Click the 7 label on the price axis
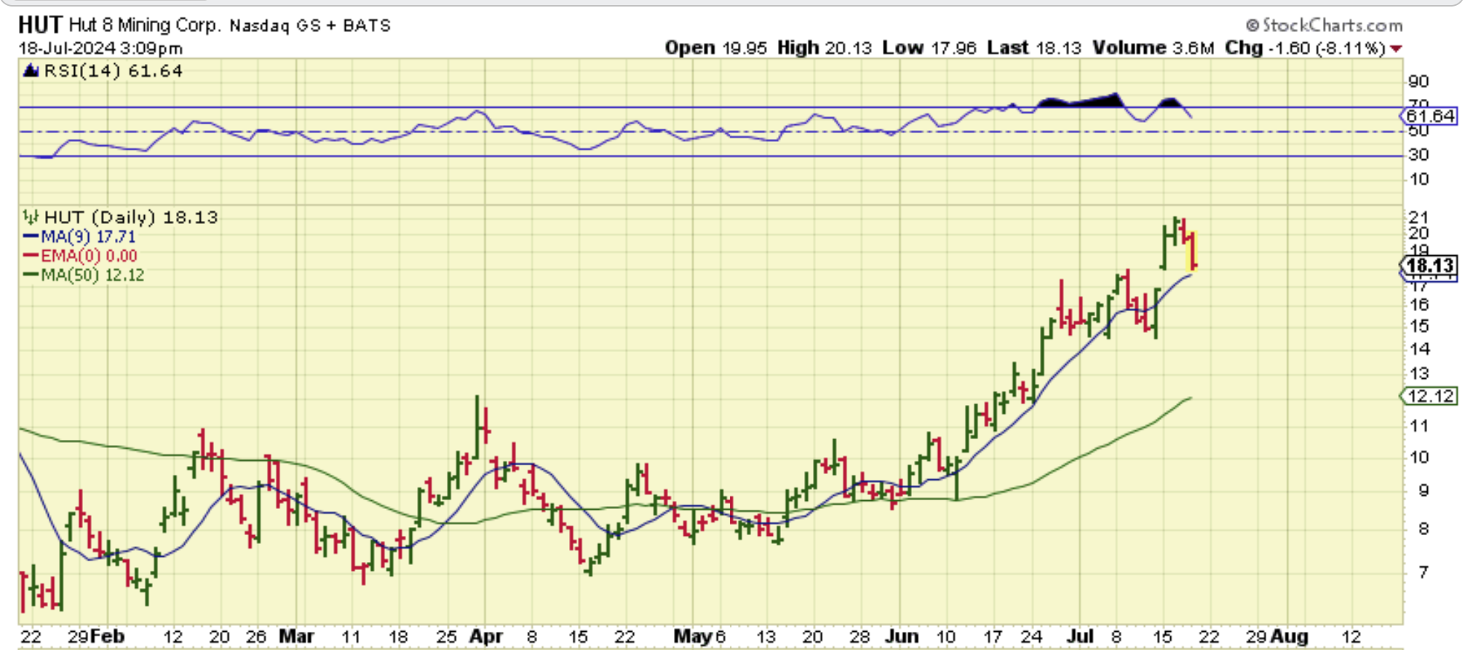 coord(1423,572)
